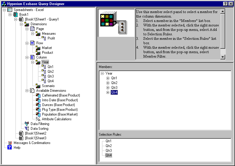The width and height of the screenshot is (235, 166).
Task: Collapse the Column node in tree
Action: (x=27, y=57)
